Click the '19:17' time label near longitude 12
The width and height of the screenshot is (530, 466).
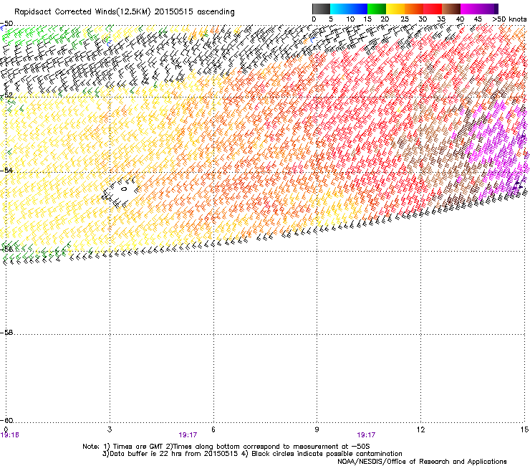(x=366, y=435)
